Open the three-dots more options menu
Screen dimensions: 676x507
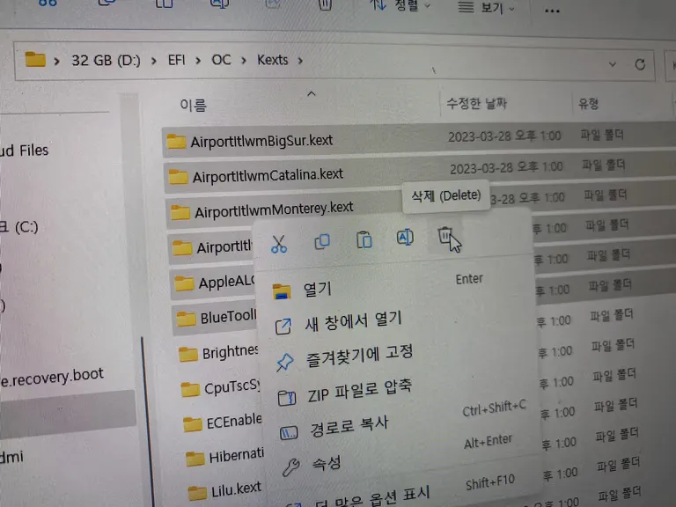552,11
